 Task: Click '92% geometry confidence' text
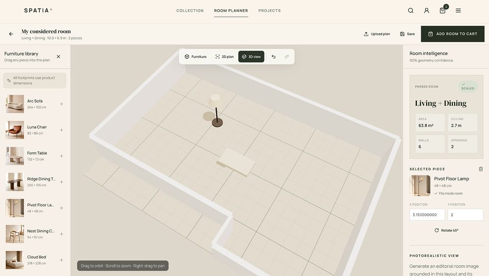[x=431, y=60]
